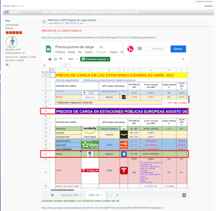This screenshot has width=216, height=211.
Task: Open the Ficheiro menu
Action: click(60, 52)
